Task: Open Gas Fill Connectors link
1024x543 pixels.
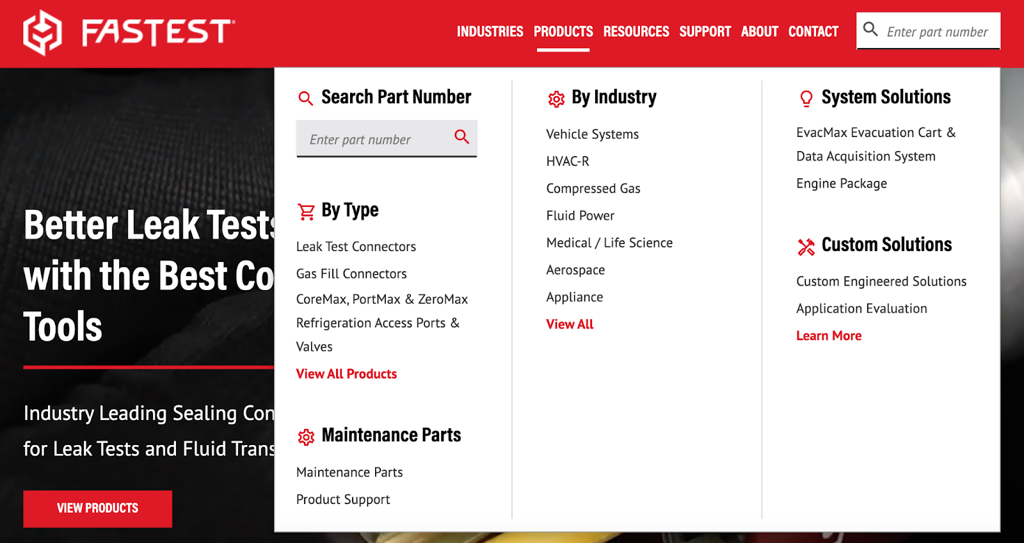Action: pyautogui.click(x=351, y=273)
